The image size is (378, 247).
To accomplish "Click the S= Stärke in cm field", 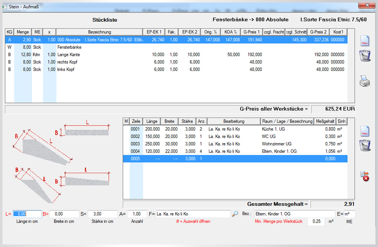I will coord(103,214).
